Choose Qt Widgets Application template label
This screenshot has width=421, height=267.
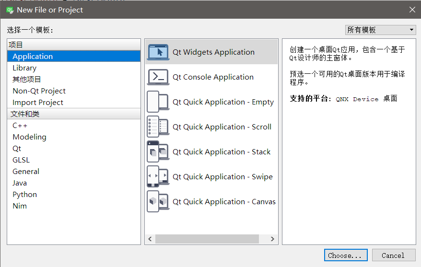213,52
